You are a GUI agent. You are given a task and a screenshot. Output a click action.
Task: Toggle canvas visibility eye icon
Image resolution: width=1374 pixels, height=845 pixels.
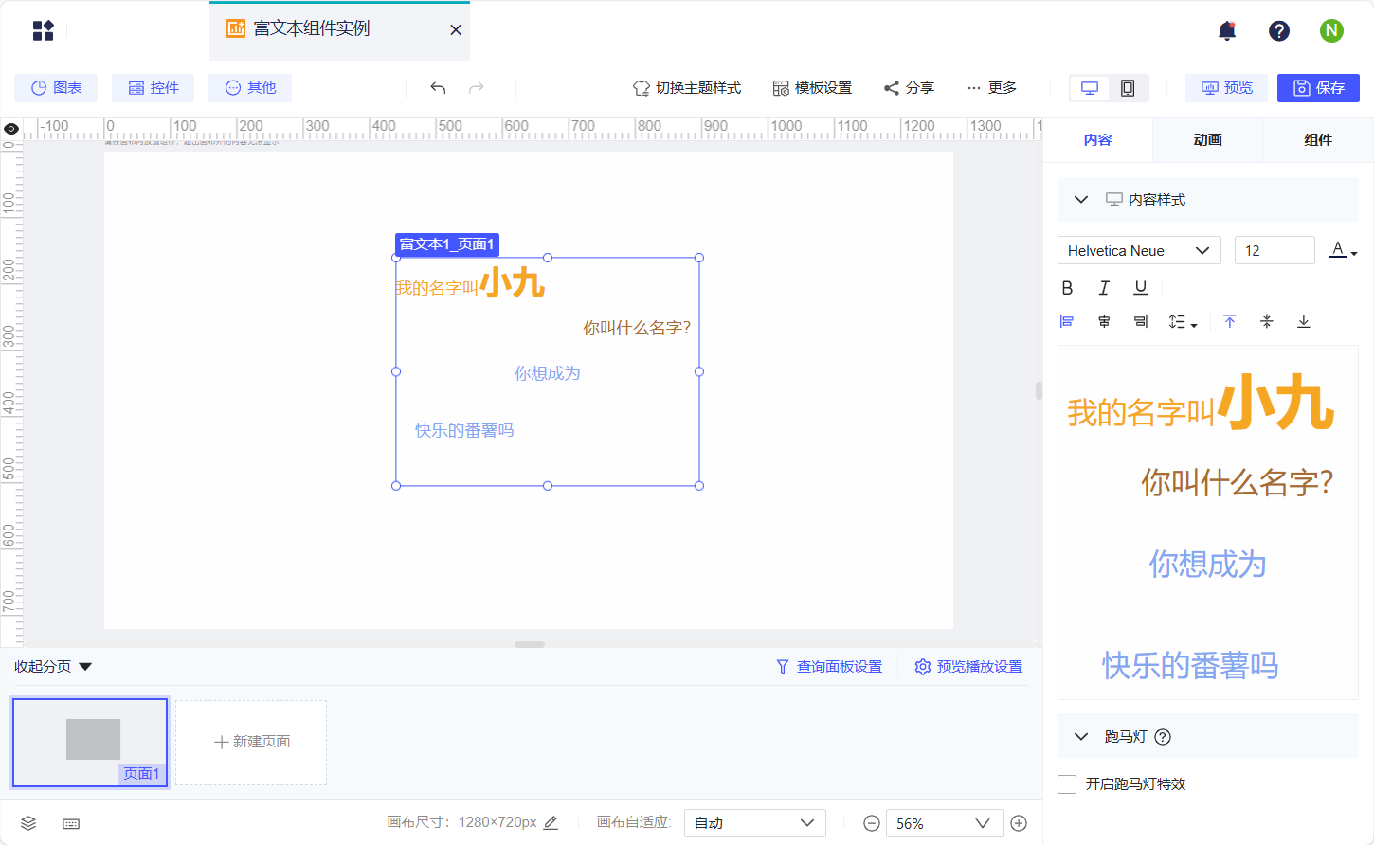pyautogui.click(x=11, y=129)
